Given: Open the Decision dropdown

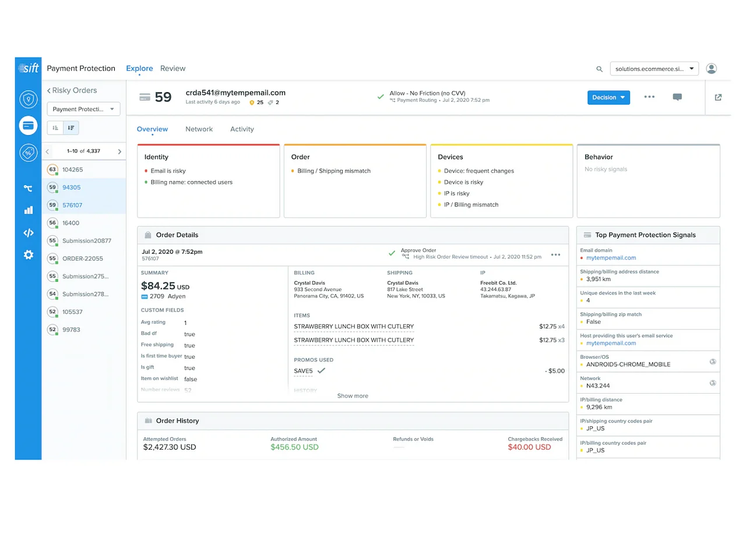Looking at the screenshot, I should 608,97.
